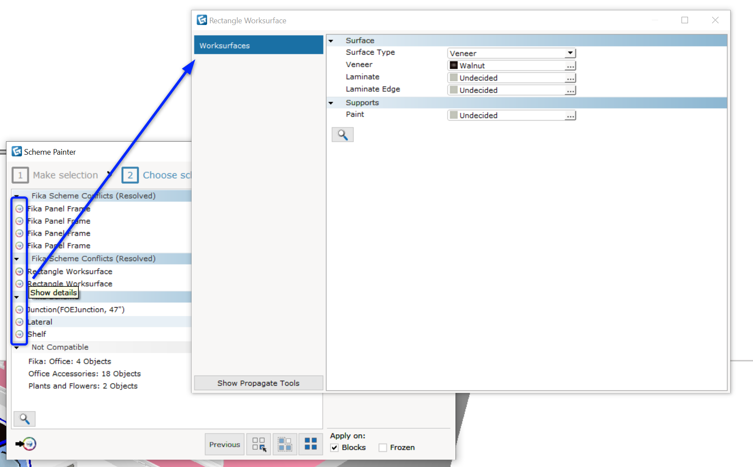Image resolution: width=753 pixels, height=467 pixels.
Task: Collapse the second Fika Scheme Conflicts group
Action: [x=16, y=259]
